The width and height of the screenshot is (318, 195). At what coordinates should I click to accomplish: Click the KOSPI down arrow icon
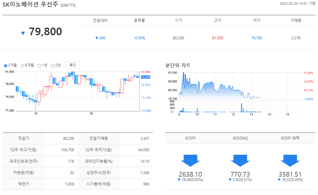point(190,160)
